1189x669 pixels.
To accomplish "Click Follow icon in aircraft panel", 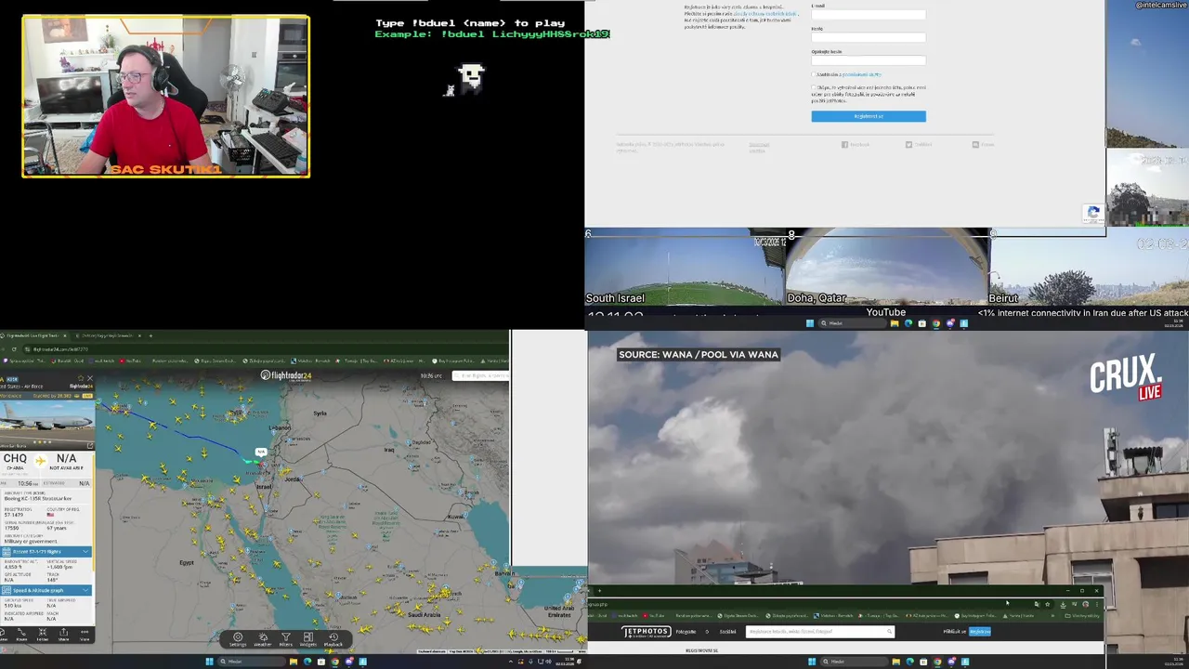I will tap(43, 636).
